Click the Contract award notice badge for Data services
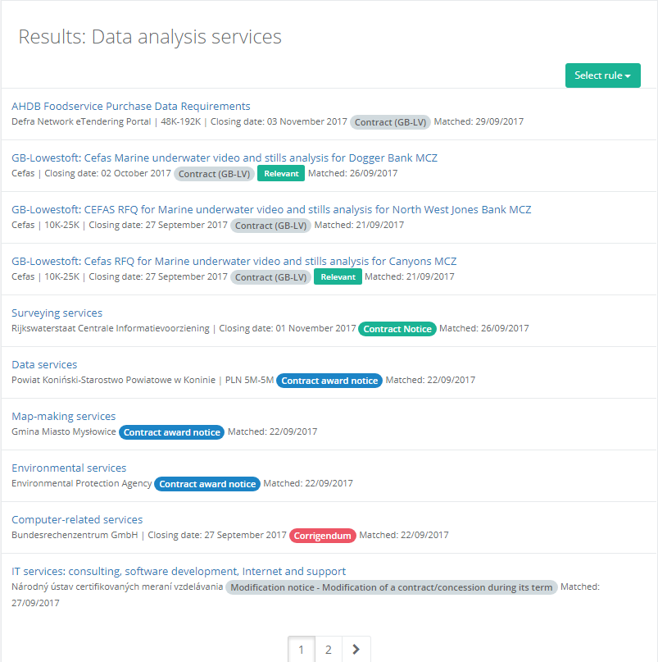 click(329, 380)
